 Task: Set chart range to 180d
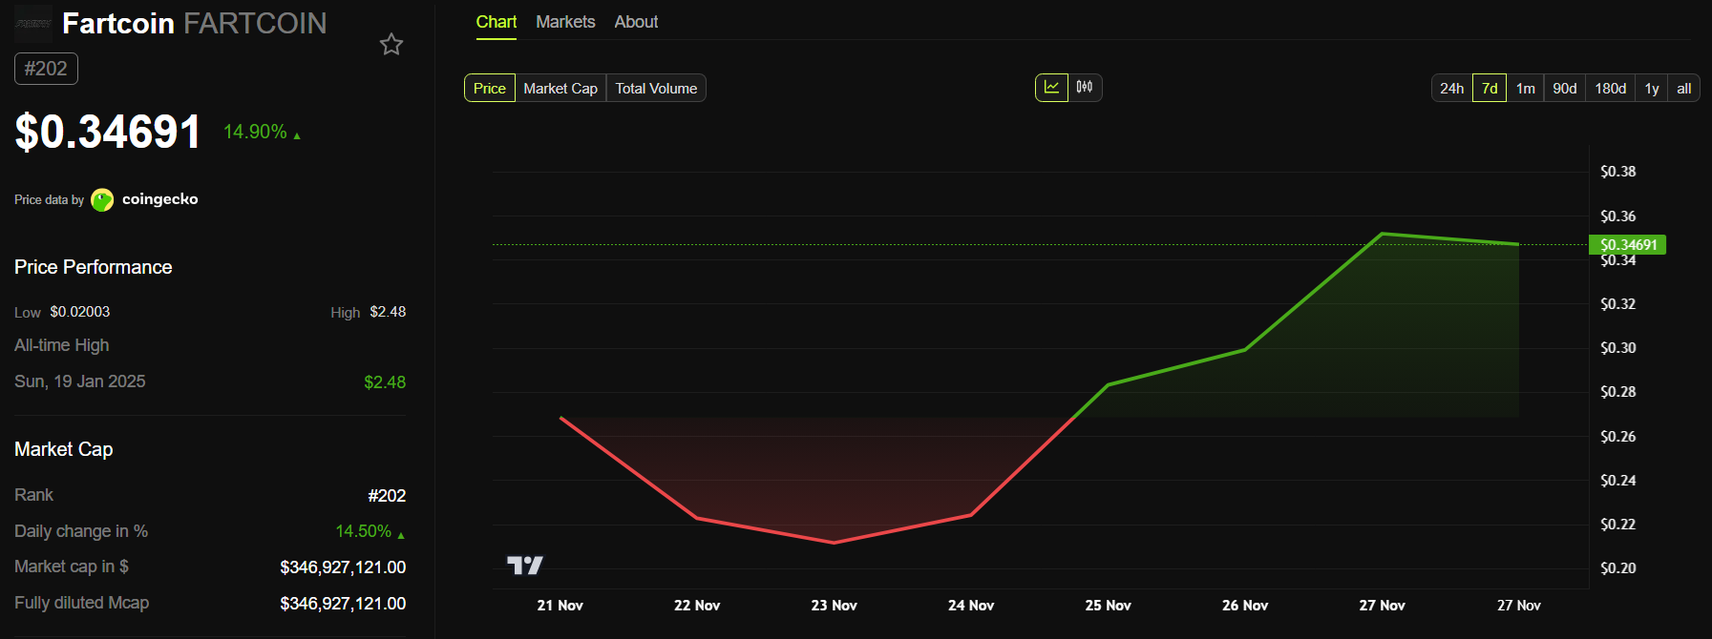(1611, 89)
